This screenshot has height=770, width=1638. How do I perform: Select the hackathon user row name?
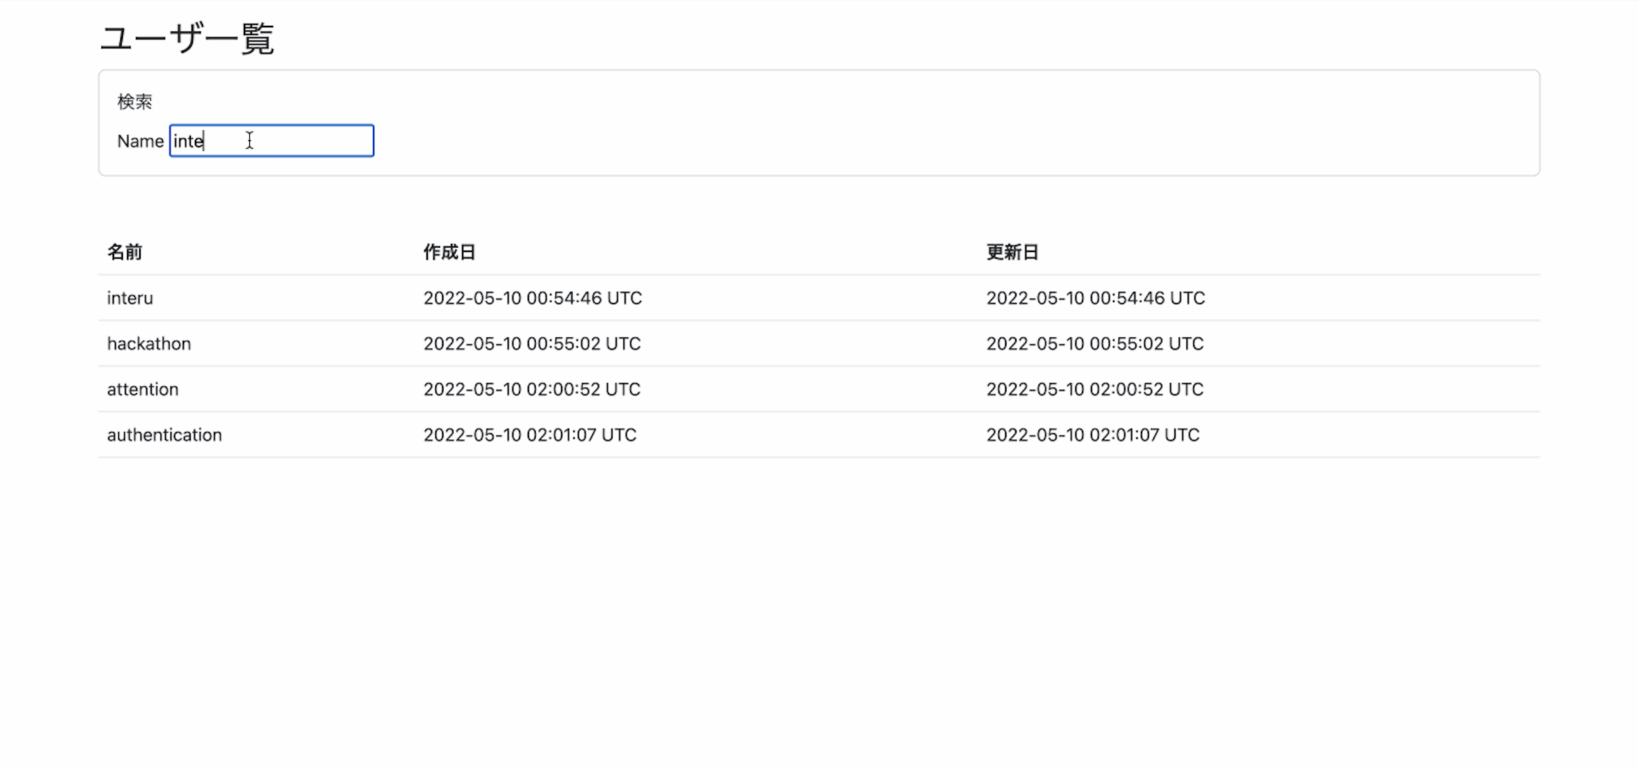click(149, 344)
